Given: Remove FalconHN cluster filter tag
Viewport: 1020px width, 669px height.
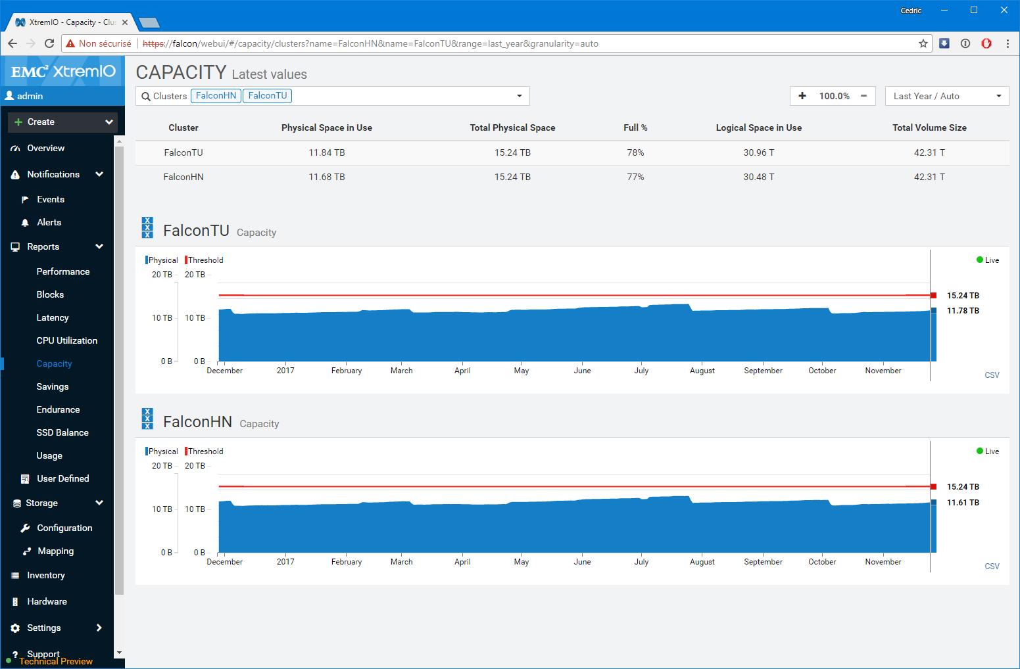Looking at the screenshot, I should [x=216, y=96].
